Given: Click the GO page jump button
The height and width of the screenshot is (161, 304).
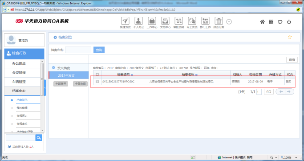Looking at the screenshot, I should (x=269, y=92).
